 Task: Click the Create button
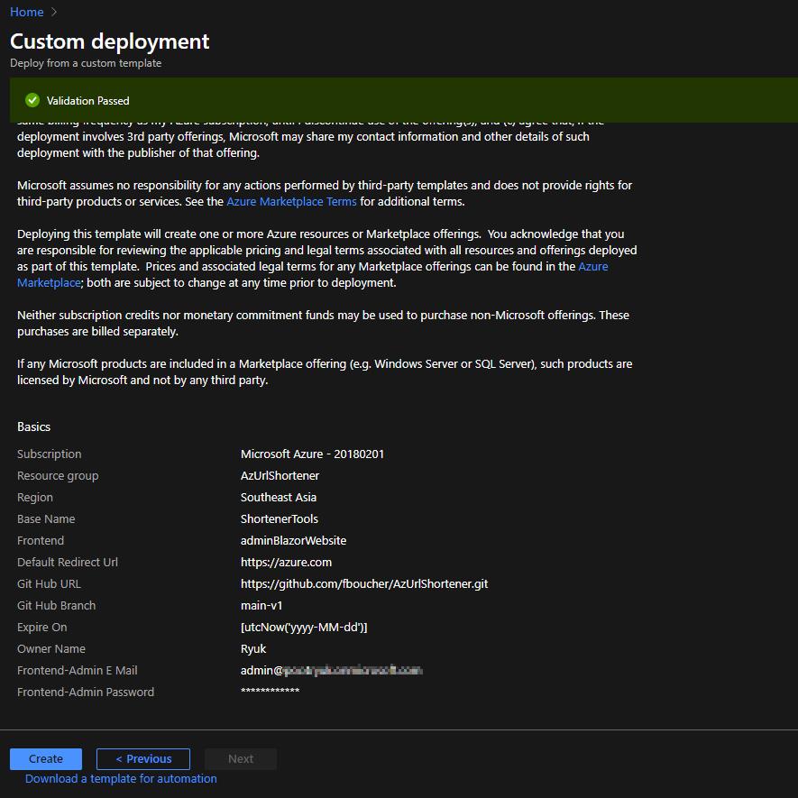tap(46, 759)
